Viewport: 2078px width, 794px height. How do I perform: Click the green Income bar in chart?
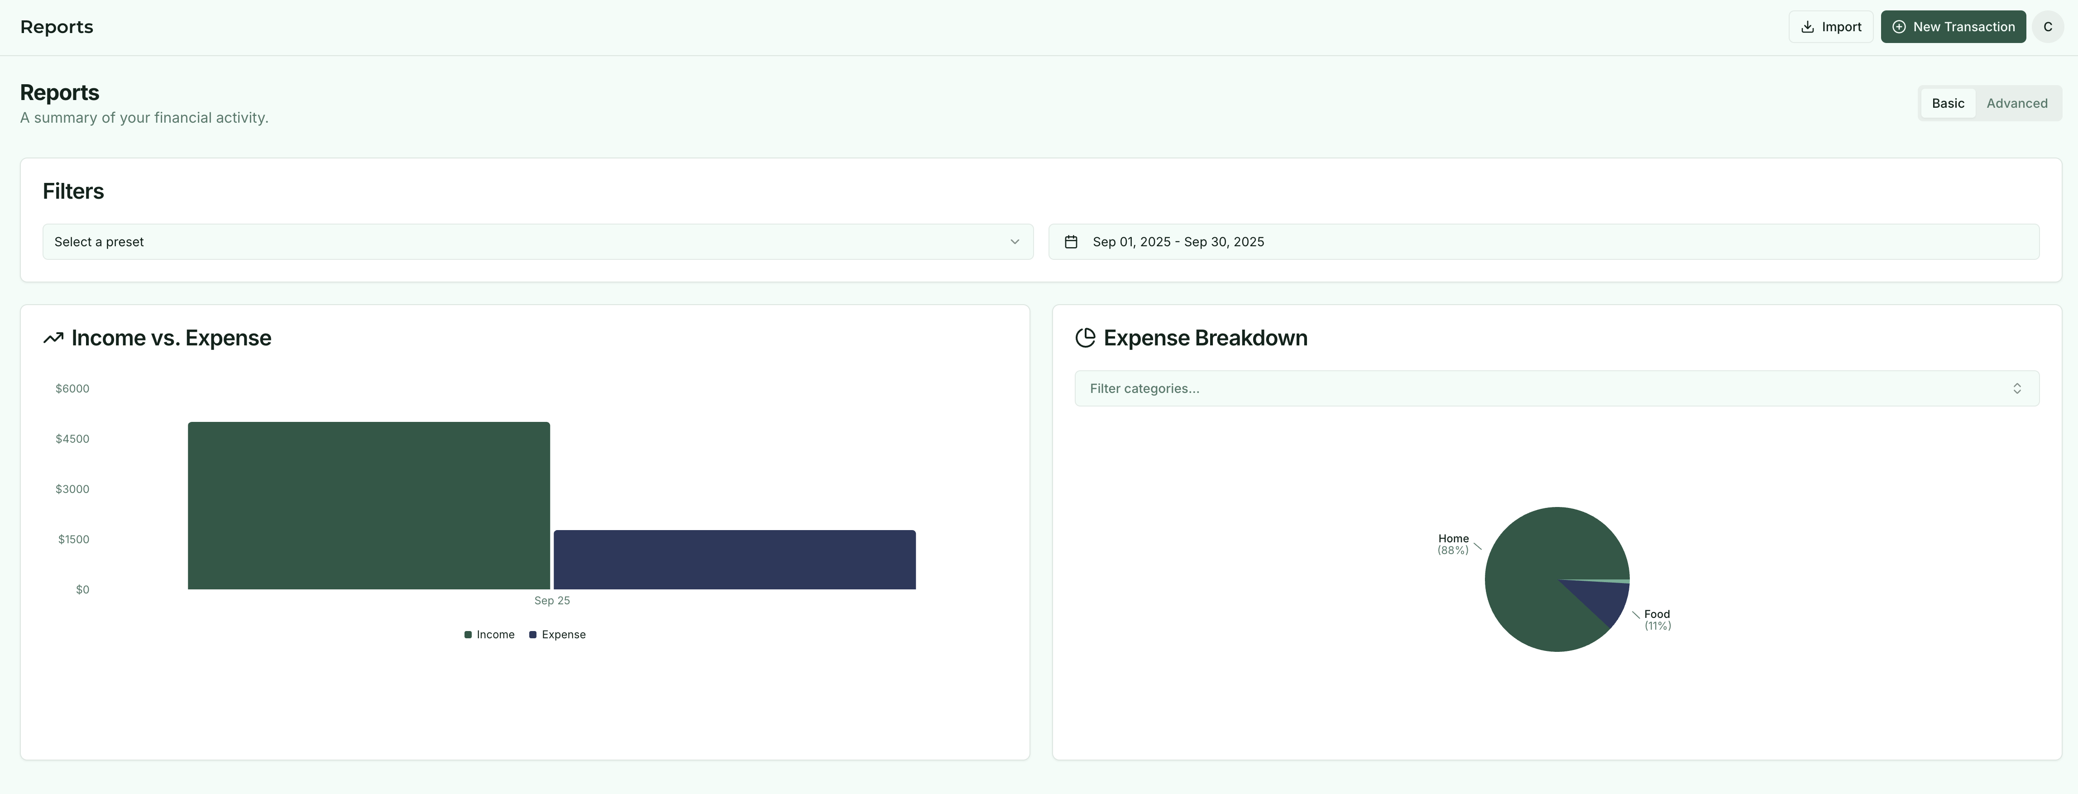[x=369, y=506]
